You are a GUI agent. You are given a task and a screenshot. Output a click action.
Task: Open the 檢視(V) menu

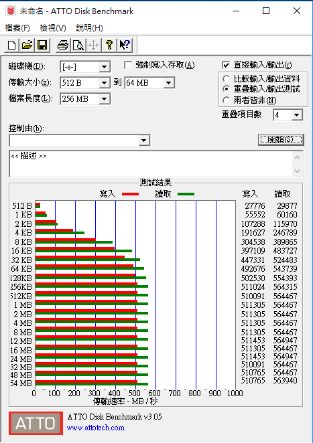(x=53, y=28)
